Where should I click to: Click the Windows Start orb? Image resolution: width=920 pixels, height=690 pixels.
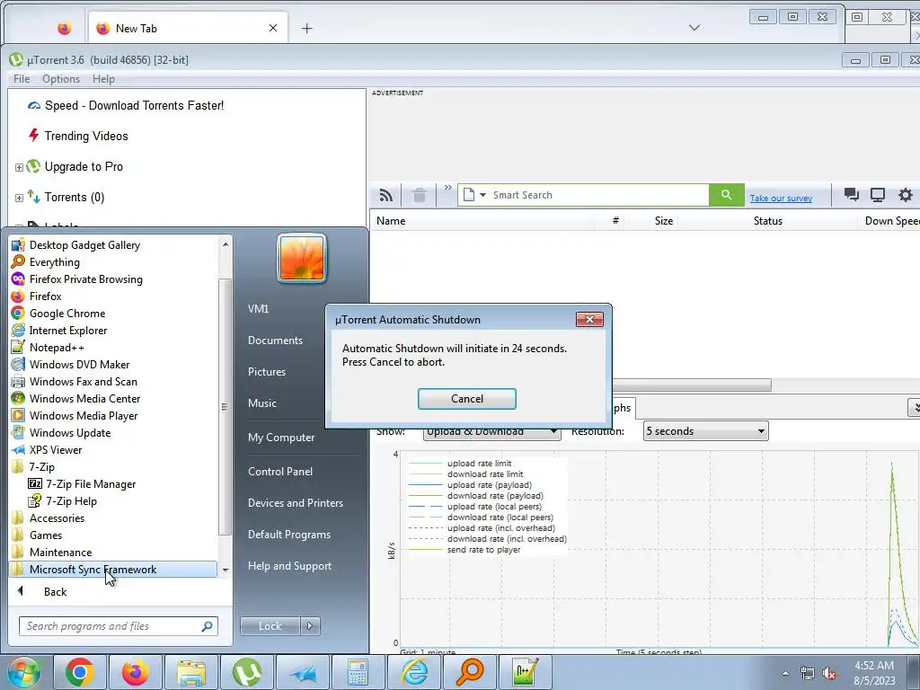(24, 672)
